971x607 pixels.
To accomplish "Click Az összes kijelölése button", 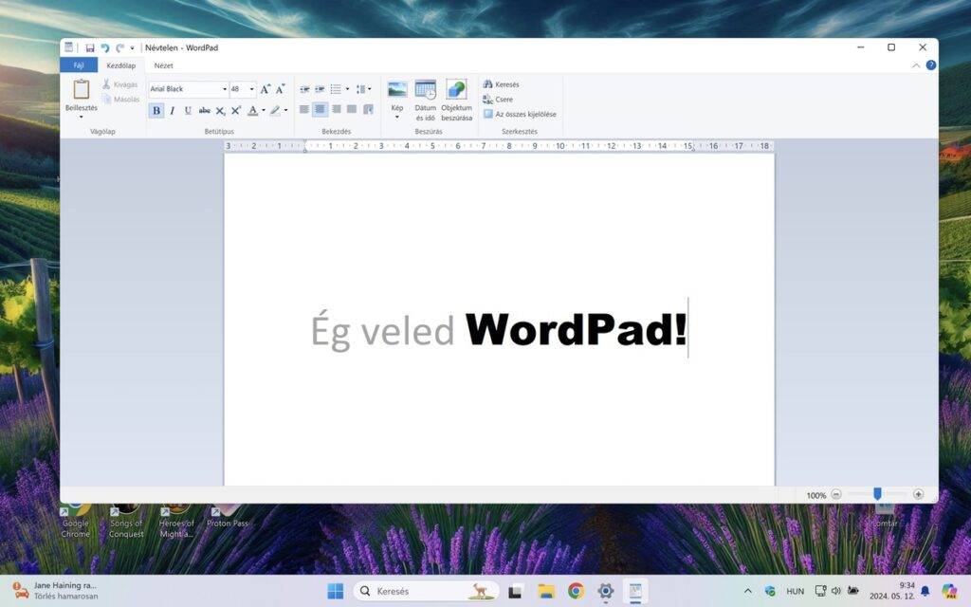I will click(x=520, y=114).
